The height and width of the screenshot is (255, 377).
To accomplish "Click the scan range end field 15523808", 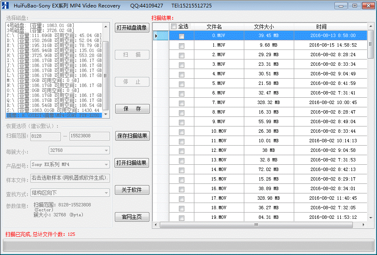I will pos(89,136).
